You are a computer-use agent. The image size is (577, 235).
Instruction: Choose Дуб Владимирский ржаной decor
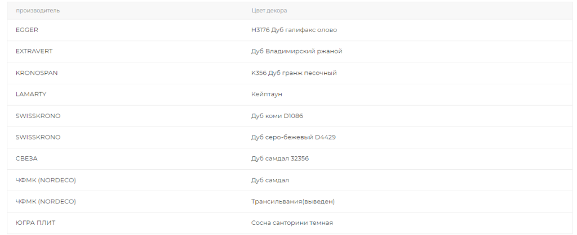click(296, 51)
